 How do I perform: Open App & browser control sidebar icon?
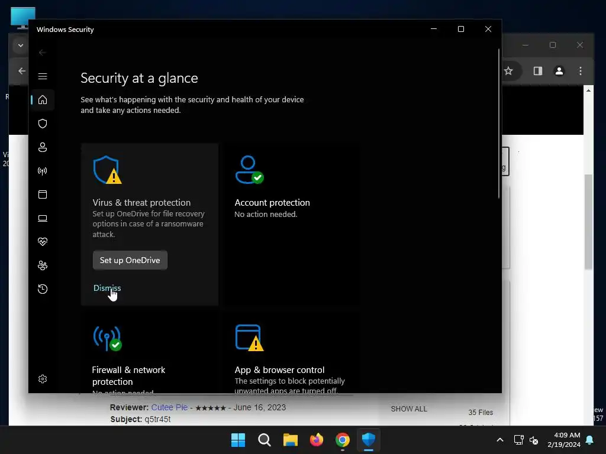pyautogui.click(x=43, y=194)
